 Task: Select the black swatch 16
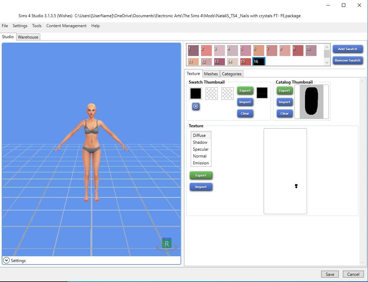coord(259,62)
